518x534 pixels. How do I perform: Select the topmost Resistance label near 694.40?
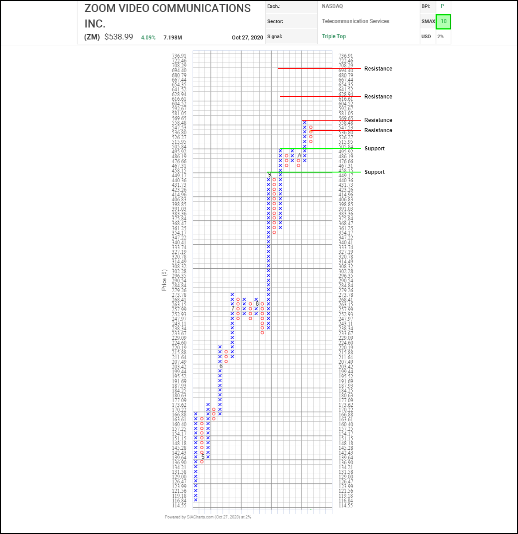point(378,69)
